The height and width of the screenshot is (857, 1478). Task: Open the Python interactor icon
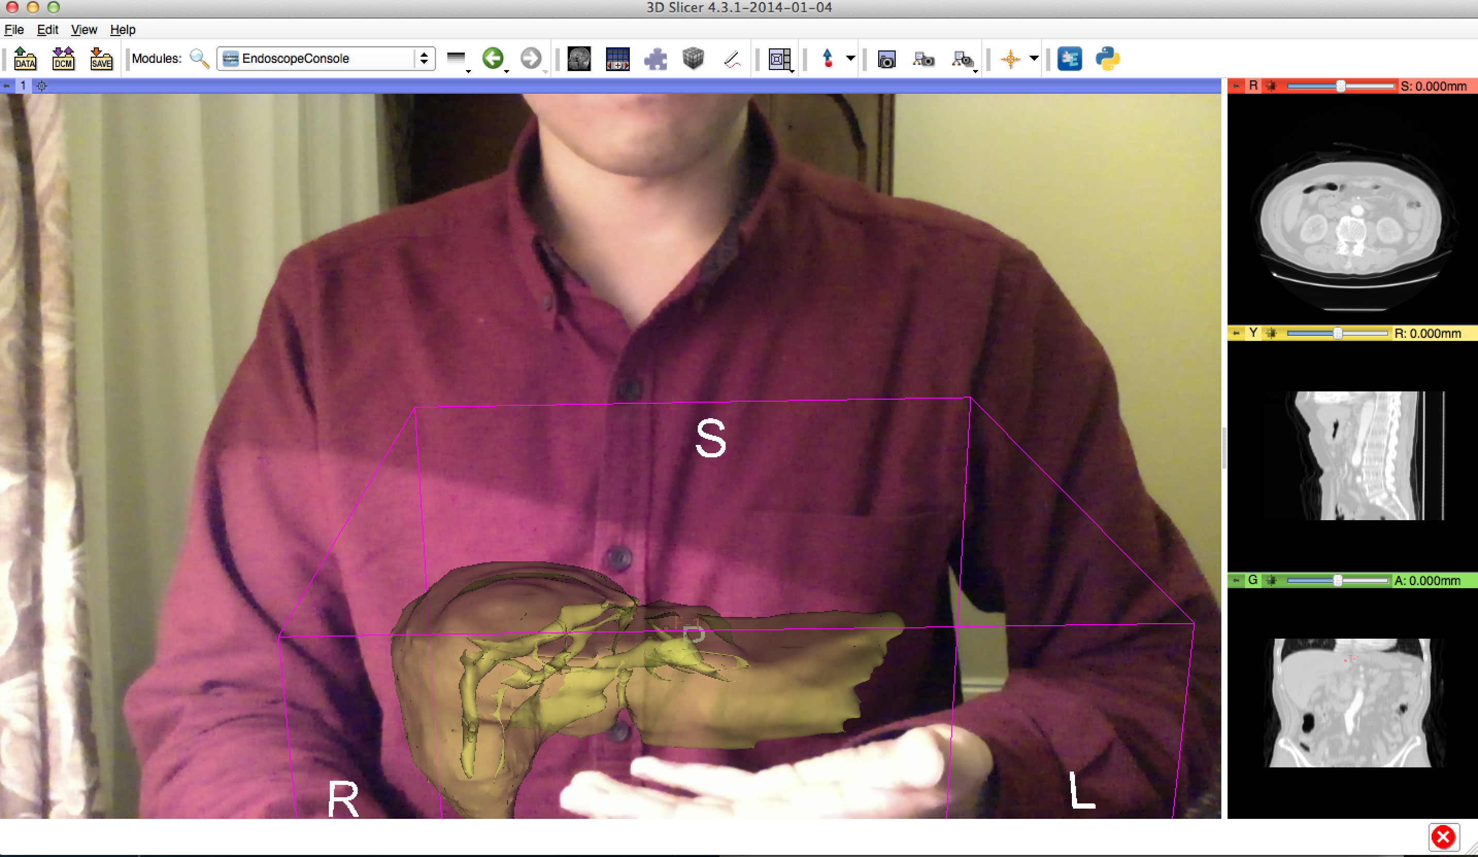[1107, 59]
